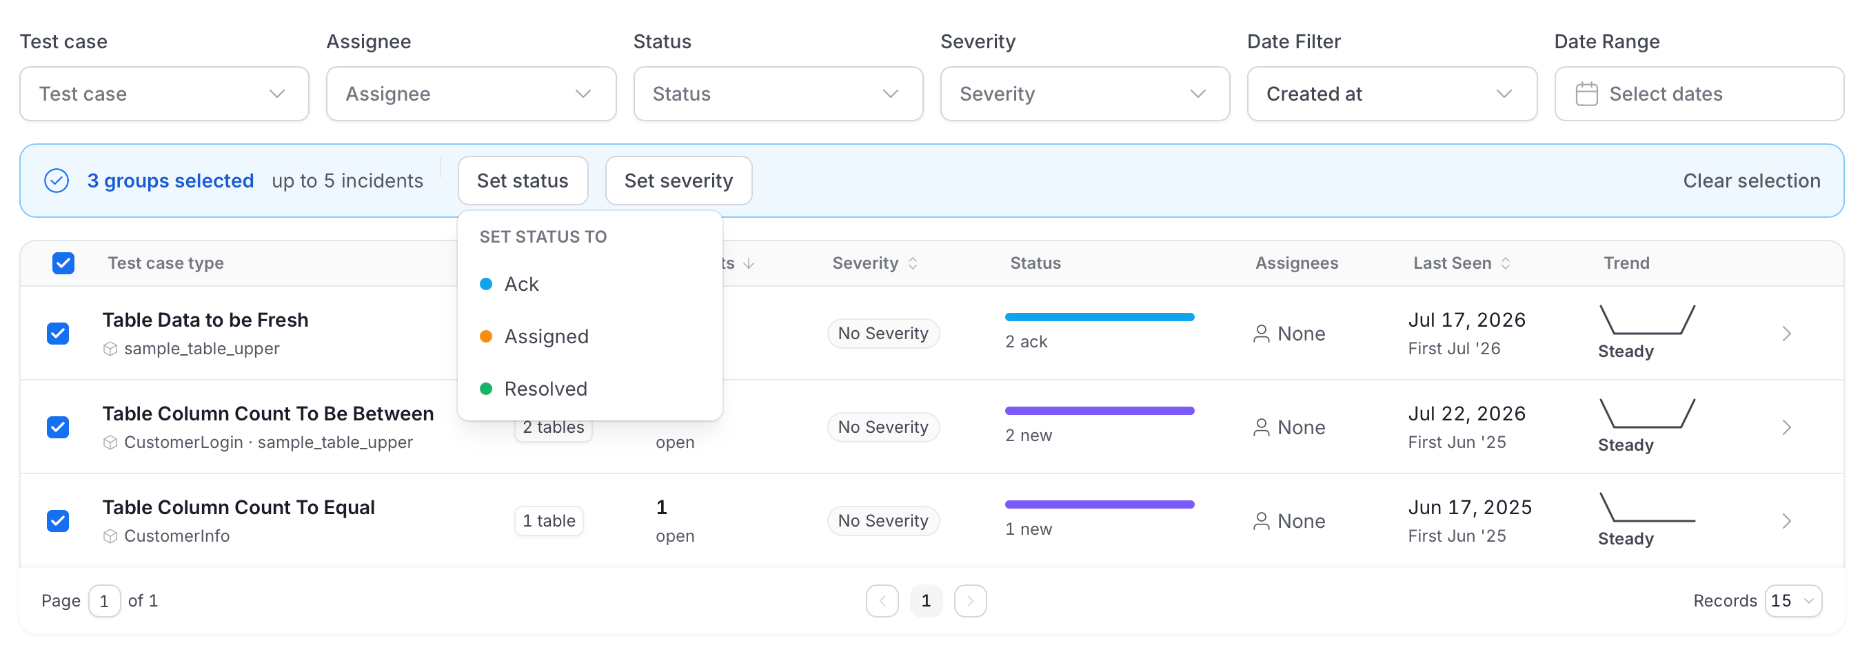The height and width of the screenshot is (663, 1860).
Task: Click the Page number input box
Action: tap(104, 601)
